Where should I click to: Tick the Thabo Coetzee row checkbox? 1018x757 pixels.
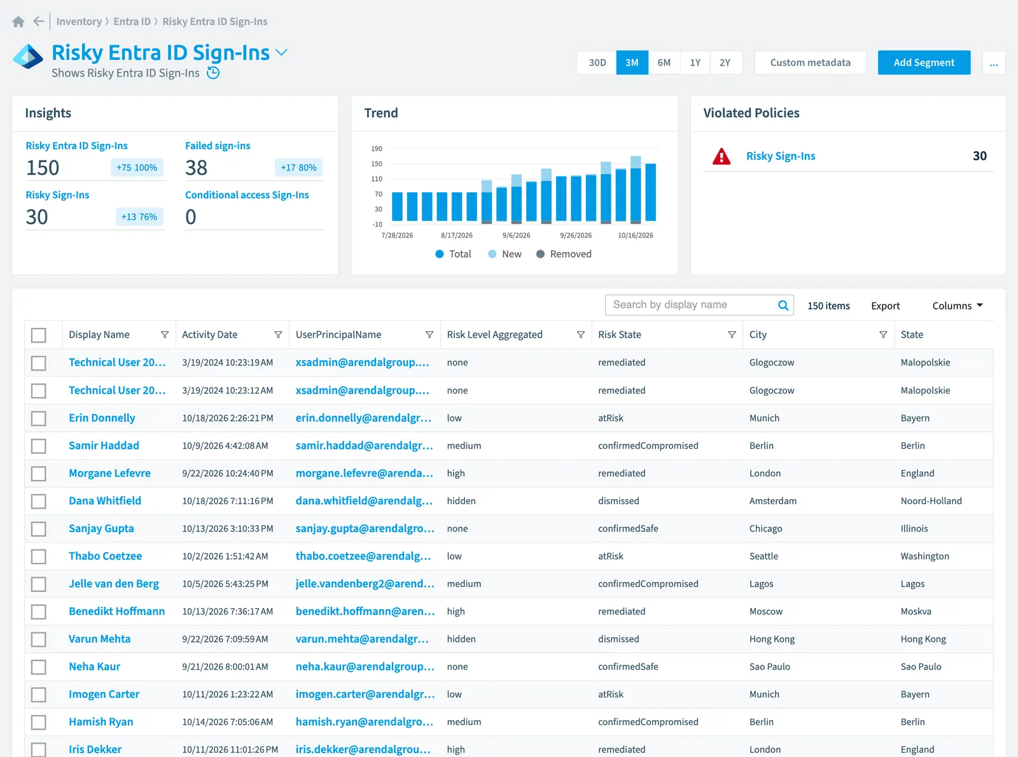coord(39,556)
